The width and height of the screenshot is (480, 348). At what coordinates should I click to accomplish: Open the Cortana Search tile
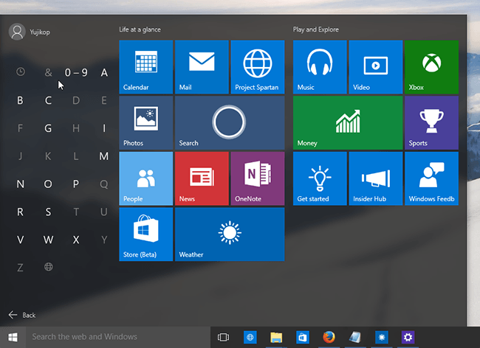pyautogui.click(x=230, y=123)
